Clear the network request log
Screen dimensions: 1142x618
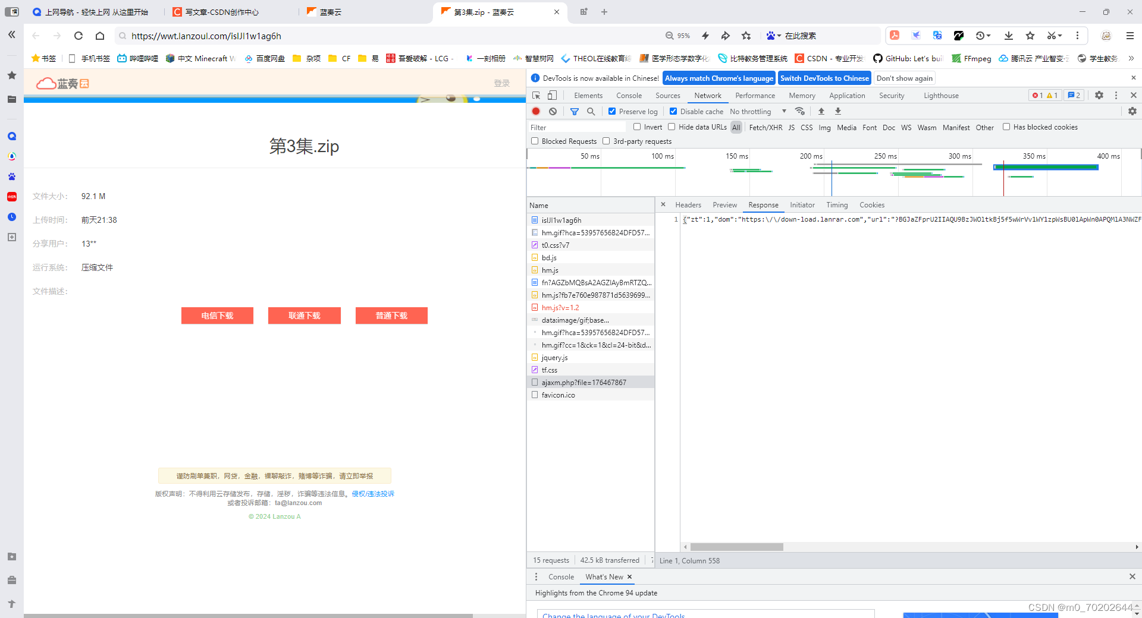tap(553, 111)
